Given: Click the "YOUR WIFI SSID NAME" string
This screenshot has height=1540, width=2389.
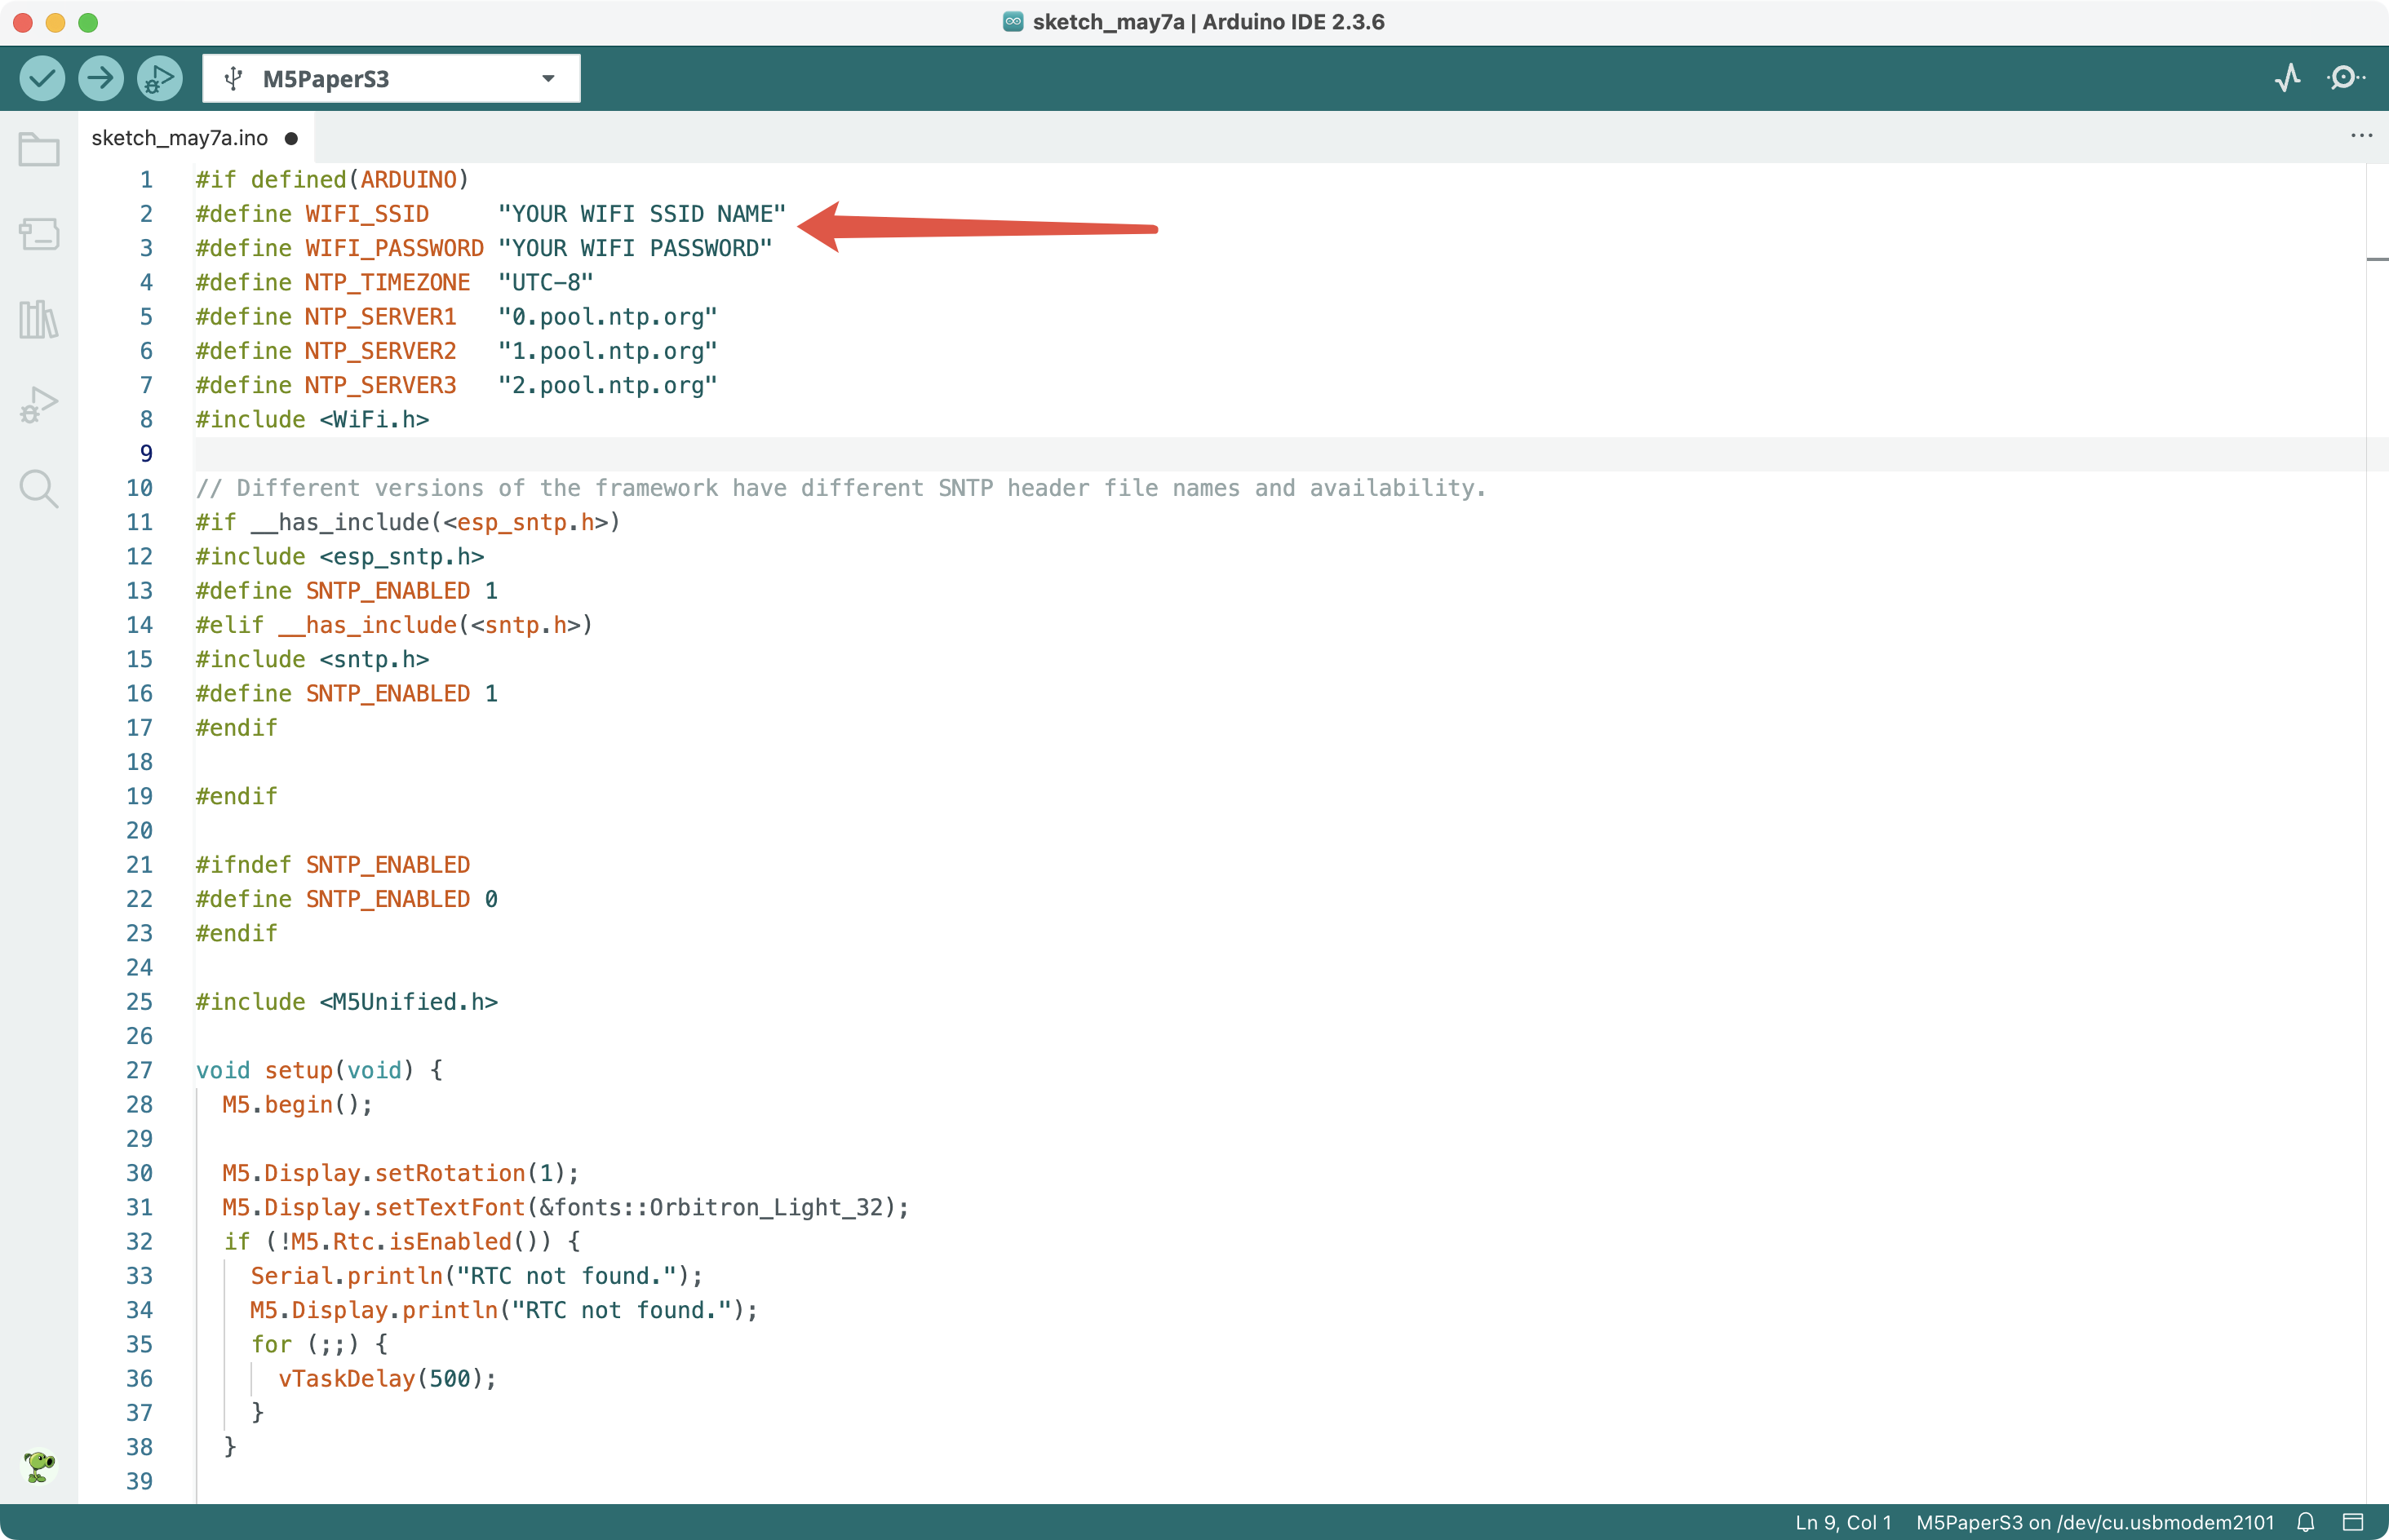Looking at the screenshot, I should coord(642,214).
